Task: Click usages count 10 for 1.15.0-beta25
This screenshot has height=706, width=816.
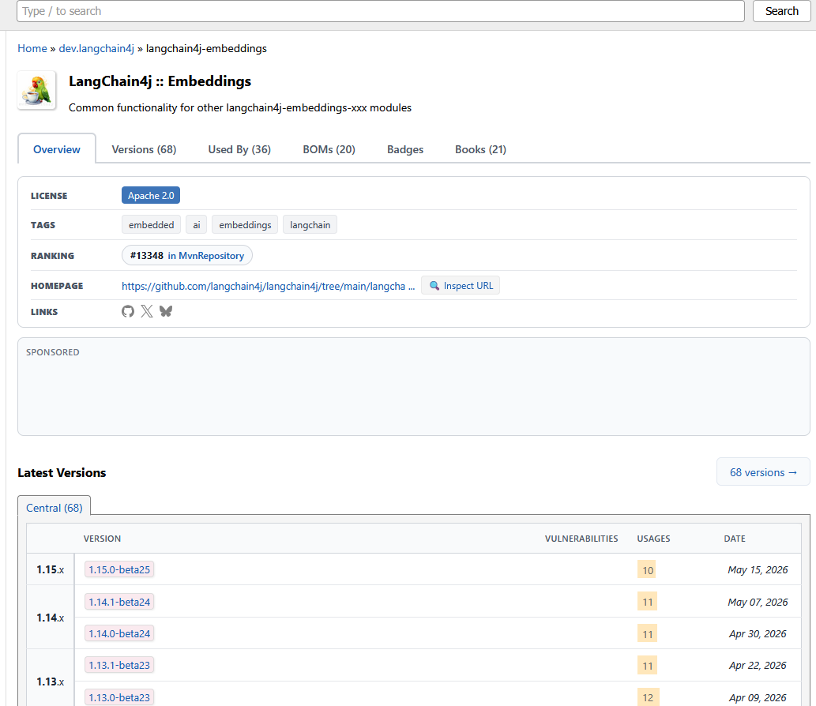Action: [x=647, y=569]
